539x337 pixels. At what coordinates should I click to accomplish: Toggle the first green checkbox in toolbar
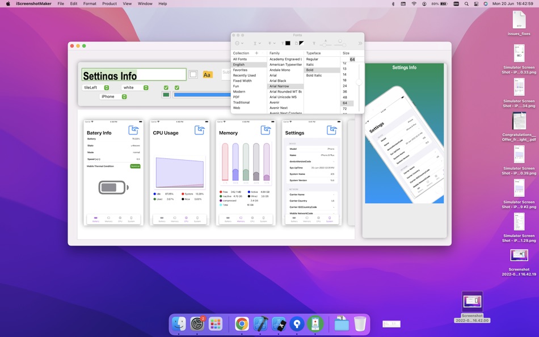(166, 87)
